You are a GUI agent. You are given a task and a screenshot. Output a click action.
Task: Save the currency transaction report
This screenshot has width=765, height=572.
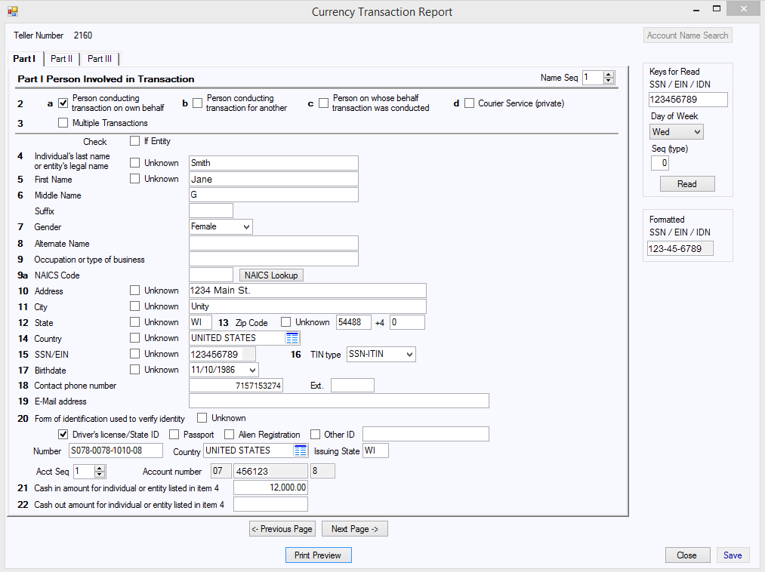[733, 555]
